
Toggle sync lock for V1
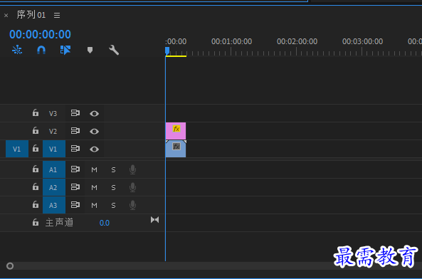75,149
